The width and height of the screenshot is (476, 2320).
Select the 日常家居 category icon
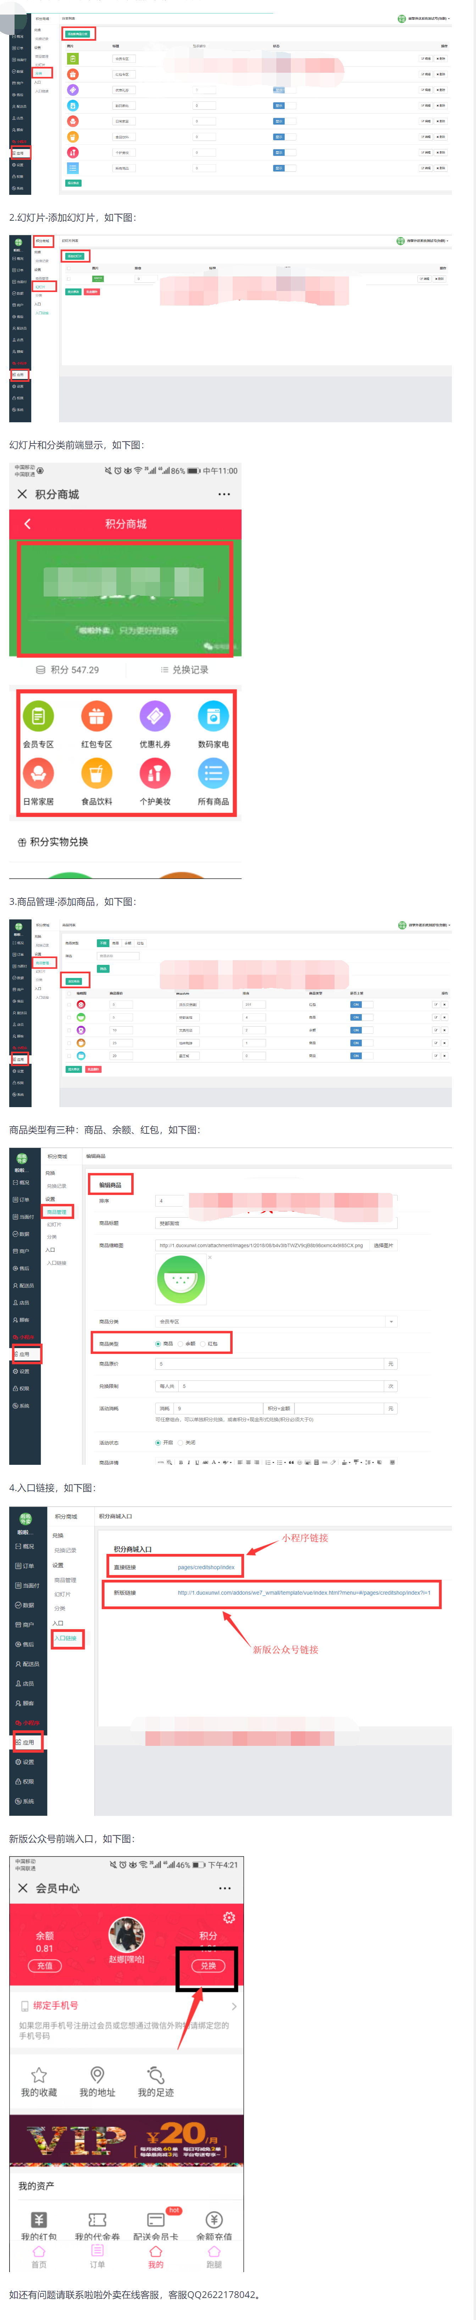point(38,774)
